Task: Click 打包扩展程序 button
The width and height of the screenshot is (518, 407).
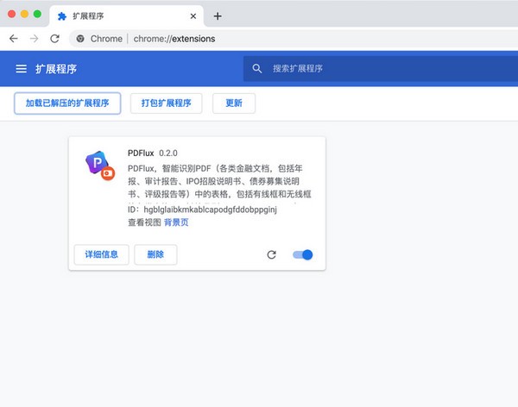Action: coord(166,103)
